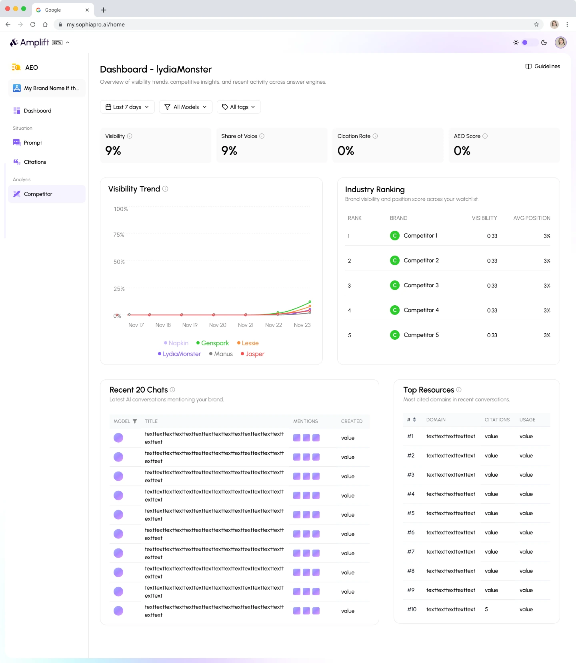The image size is (576, 663).
Task: Toggle LydiaMonster series in chart legend
Action: click(179, 354)
